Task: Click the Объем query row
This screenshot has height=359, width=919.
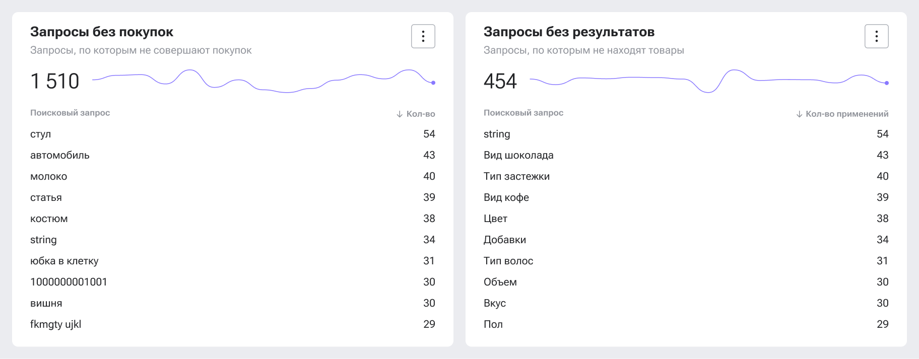Action: (x=500, y=282)
